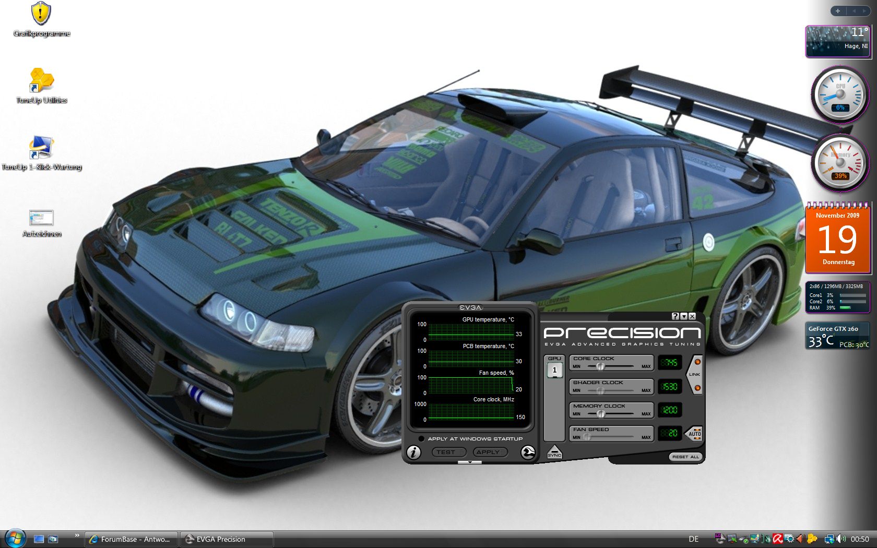This screenshot has width=877, height=548.
Task: Click the Avira red umbrella tray icon
Action: click(x=778, y=539)
